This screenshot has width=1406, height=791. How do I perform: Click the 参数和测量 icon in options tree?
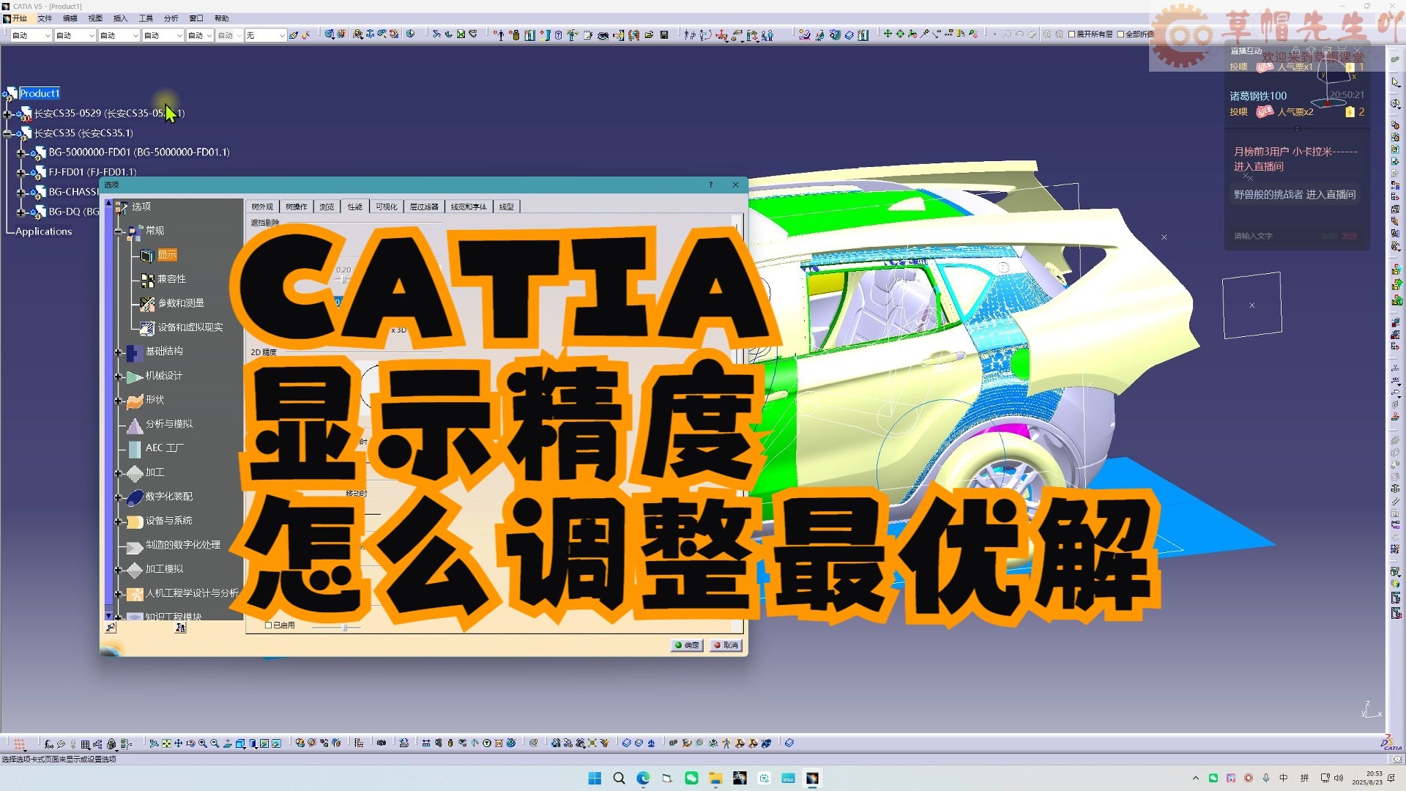pyautogui.click(x=147, y=303)
